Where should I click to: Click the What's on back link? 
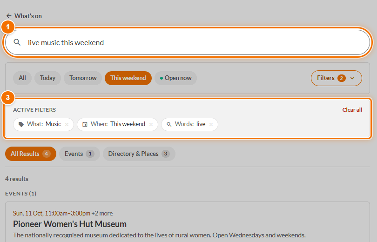(24, 16)
